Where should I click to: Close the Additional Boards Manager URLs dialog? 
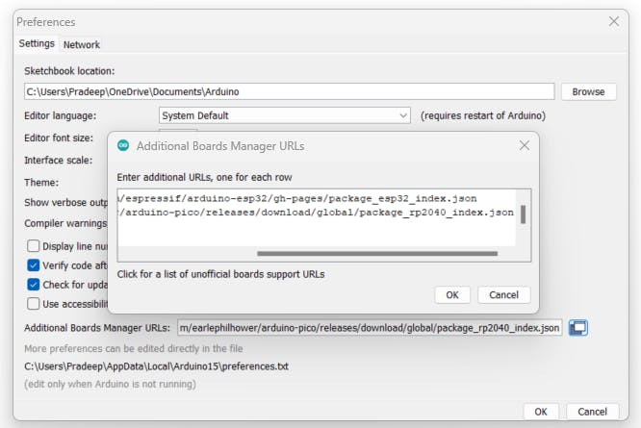[x=524, y=145]
